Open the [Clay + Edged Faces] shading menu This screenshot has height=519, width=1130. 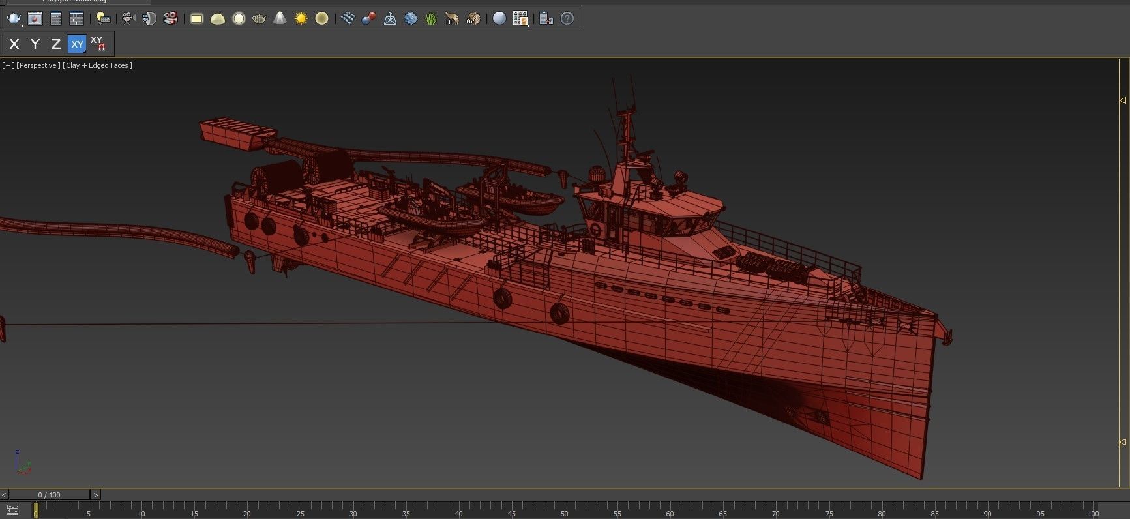98,65
